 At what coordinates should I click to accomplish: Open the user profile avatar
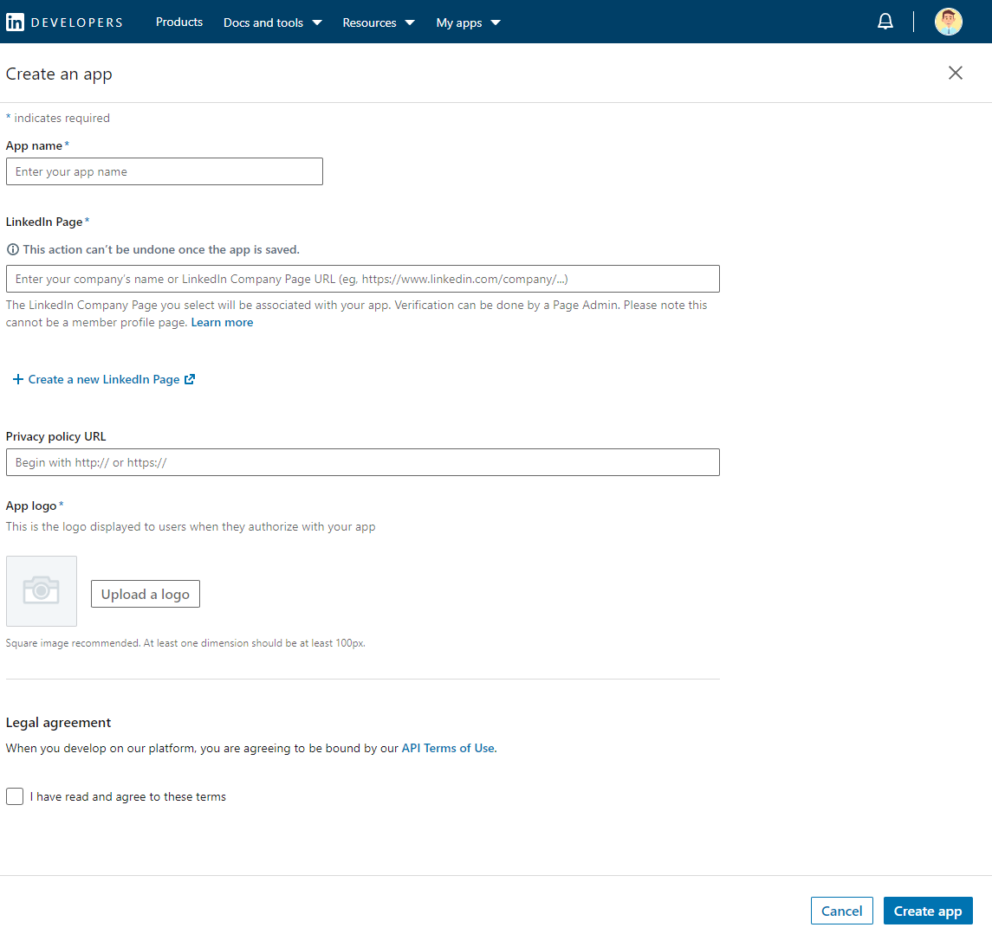pyautogui.click(x=949, y=22)
